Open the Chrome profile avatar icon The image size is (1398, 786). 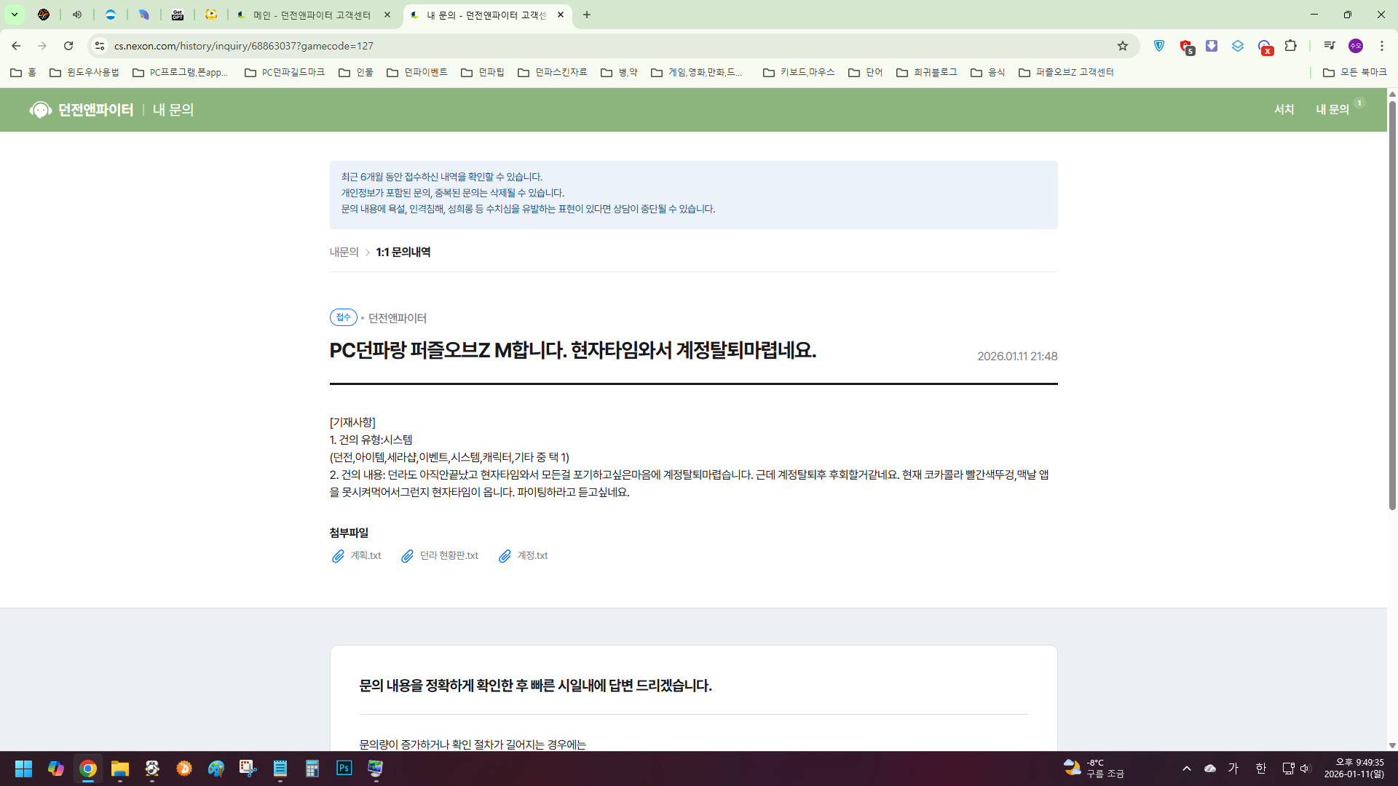1355,46
